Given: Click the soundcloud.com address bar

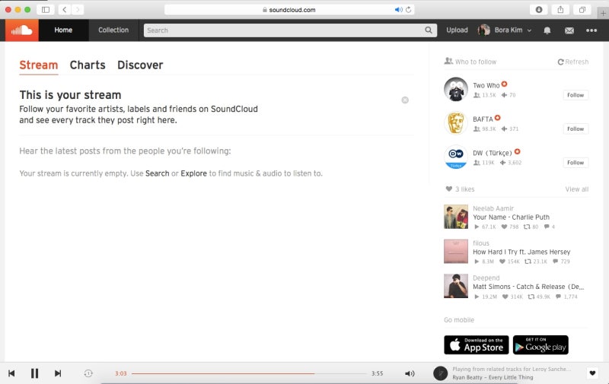Looking at the screenshot, I should click(x=289, y=10).
